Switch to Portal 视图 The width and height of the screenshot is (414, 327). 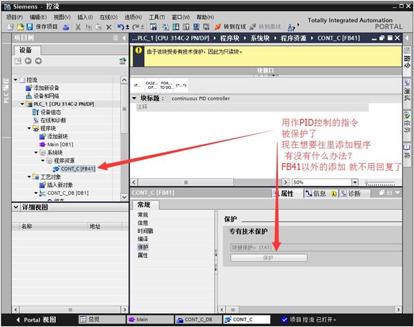click(x=36, y=320)
